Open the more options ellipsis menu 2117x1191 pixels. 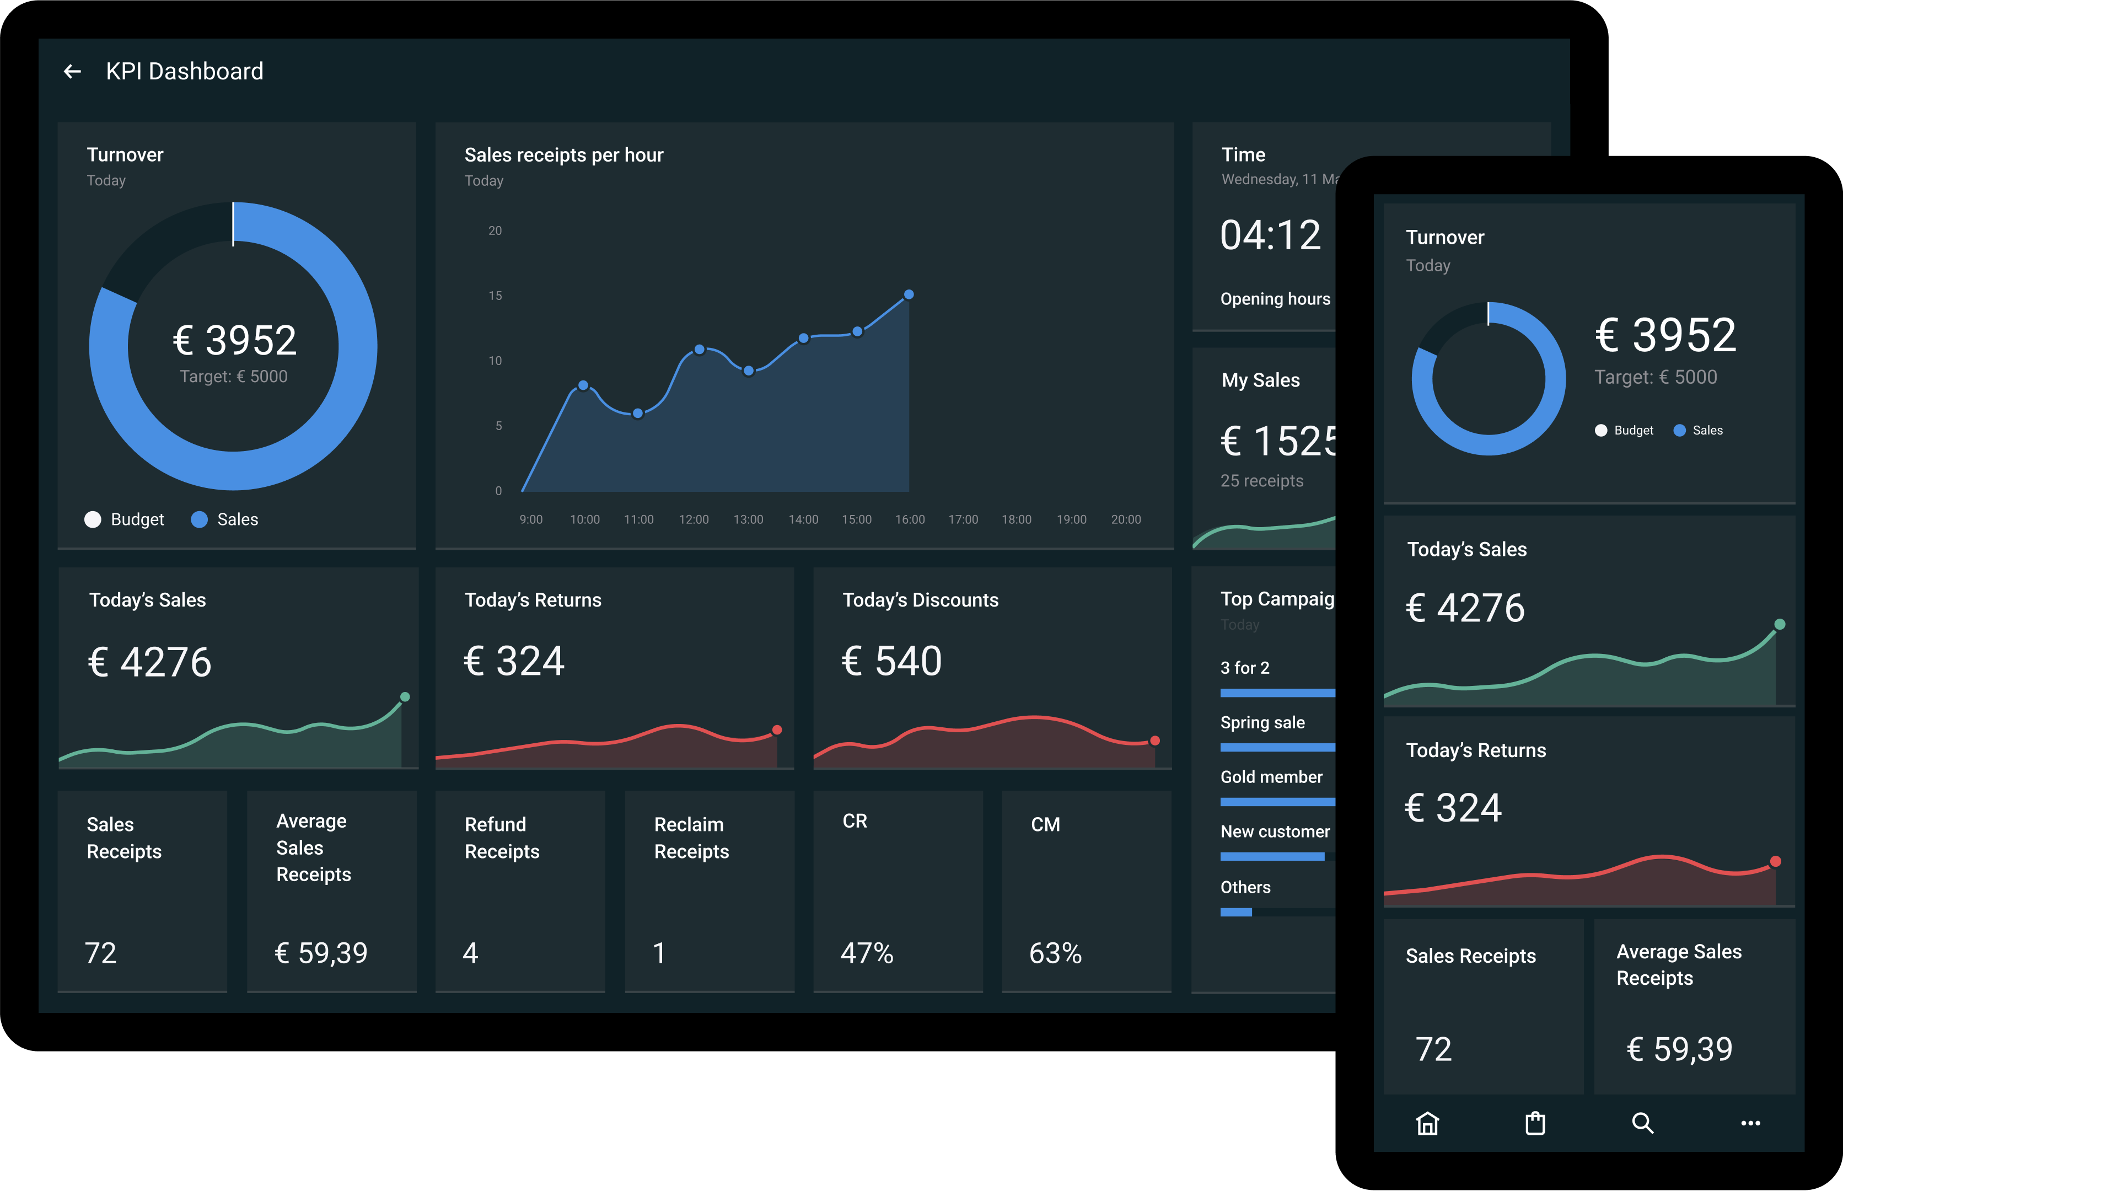coord(1751,1123)
